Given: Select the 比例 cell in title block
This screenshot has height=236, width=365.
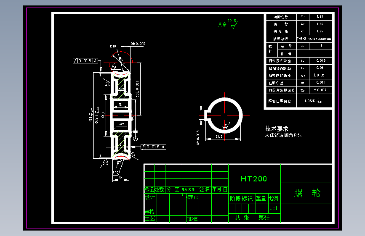Looking at the screenshot, I should [274, 198].
